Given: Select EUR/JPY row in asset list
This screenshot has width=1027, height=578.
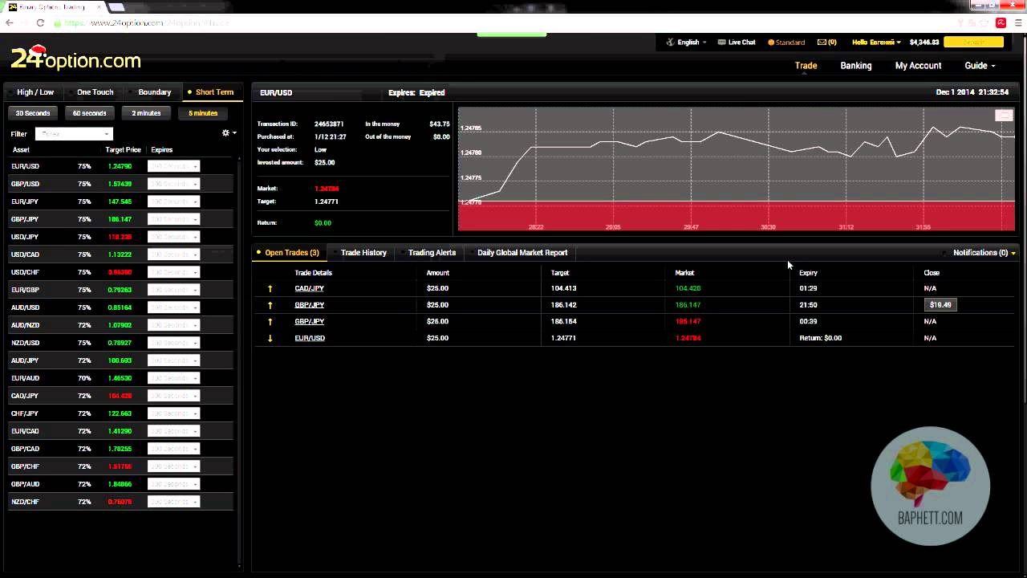Looking at the screenshot, I should point(120,201).
